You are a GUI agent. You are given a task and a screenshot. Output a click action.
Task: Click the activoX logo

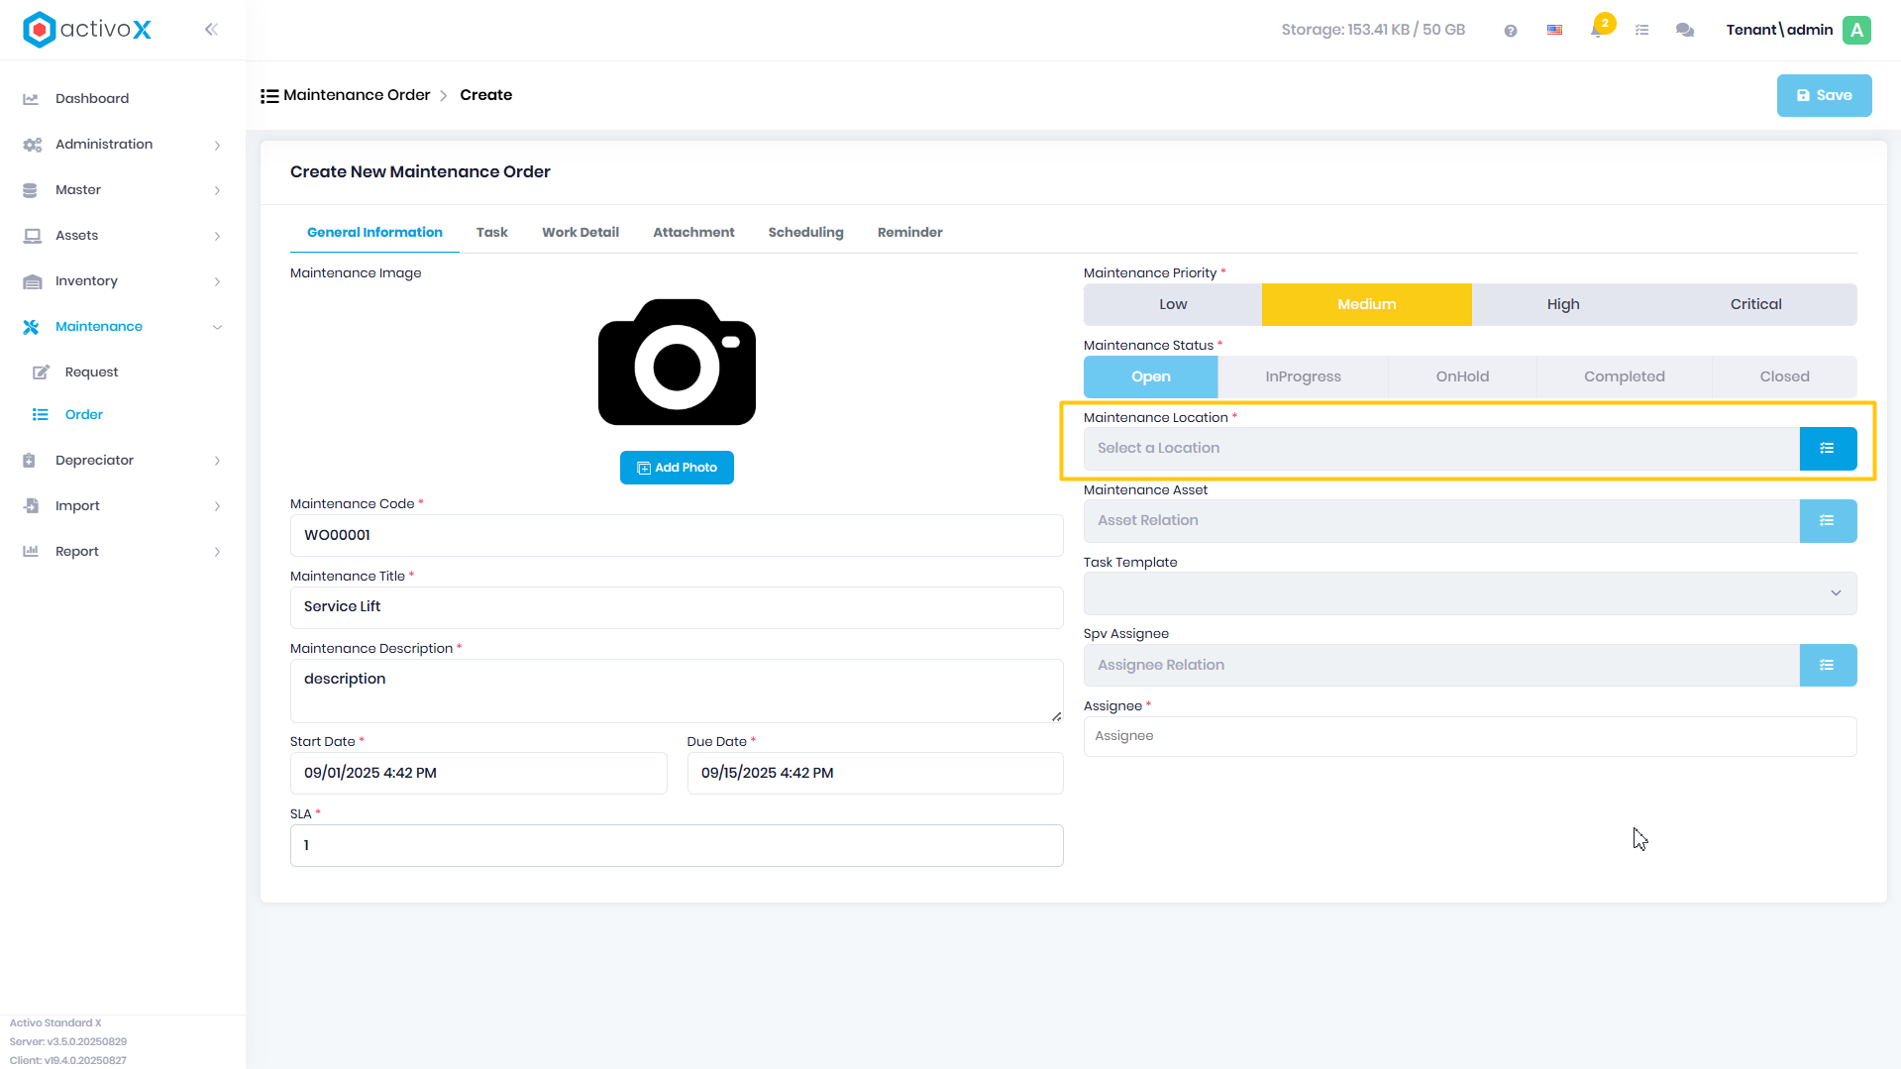tap(87, 30)
